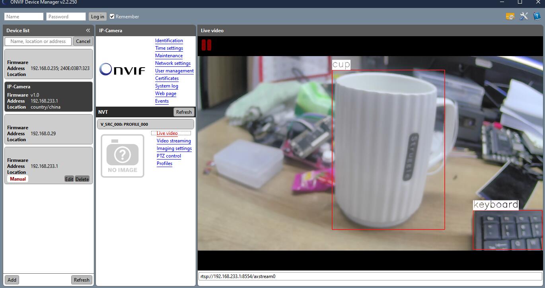Click Edit on the manual device
This screenshot has height=288, width=545.
[69, 179]
